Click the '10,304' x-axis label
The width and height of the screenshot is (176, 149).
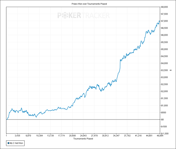coord(39,136)
